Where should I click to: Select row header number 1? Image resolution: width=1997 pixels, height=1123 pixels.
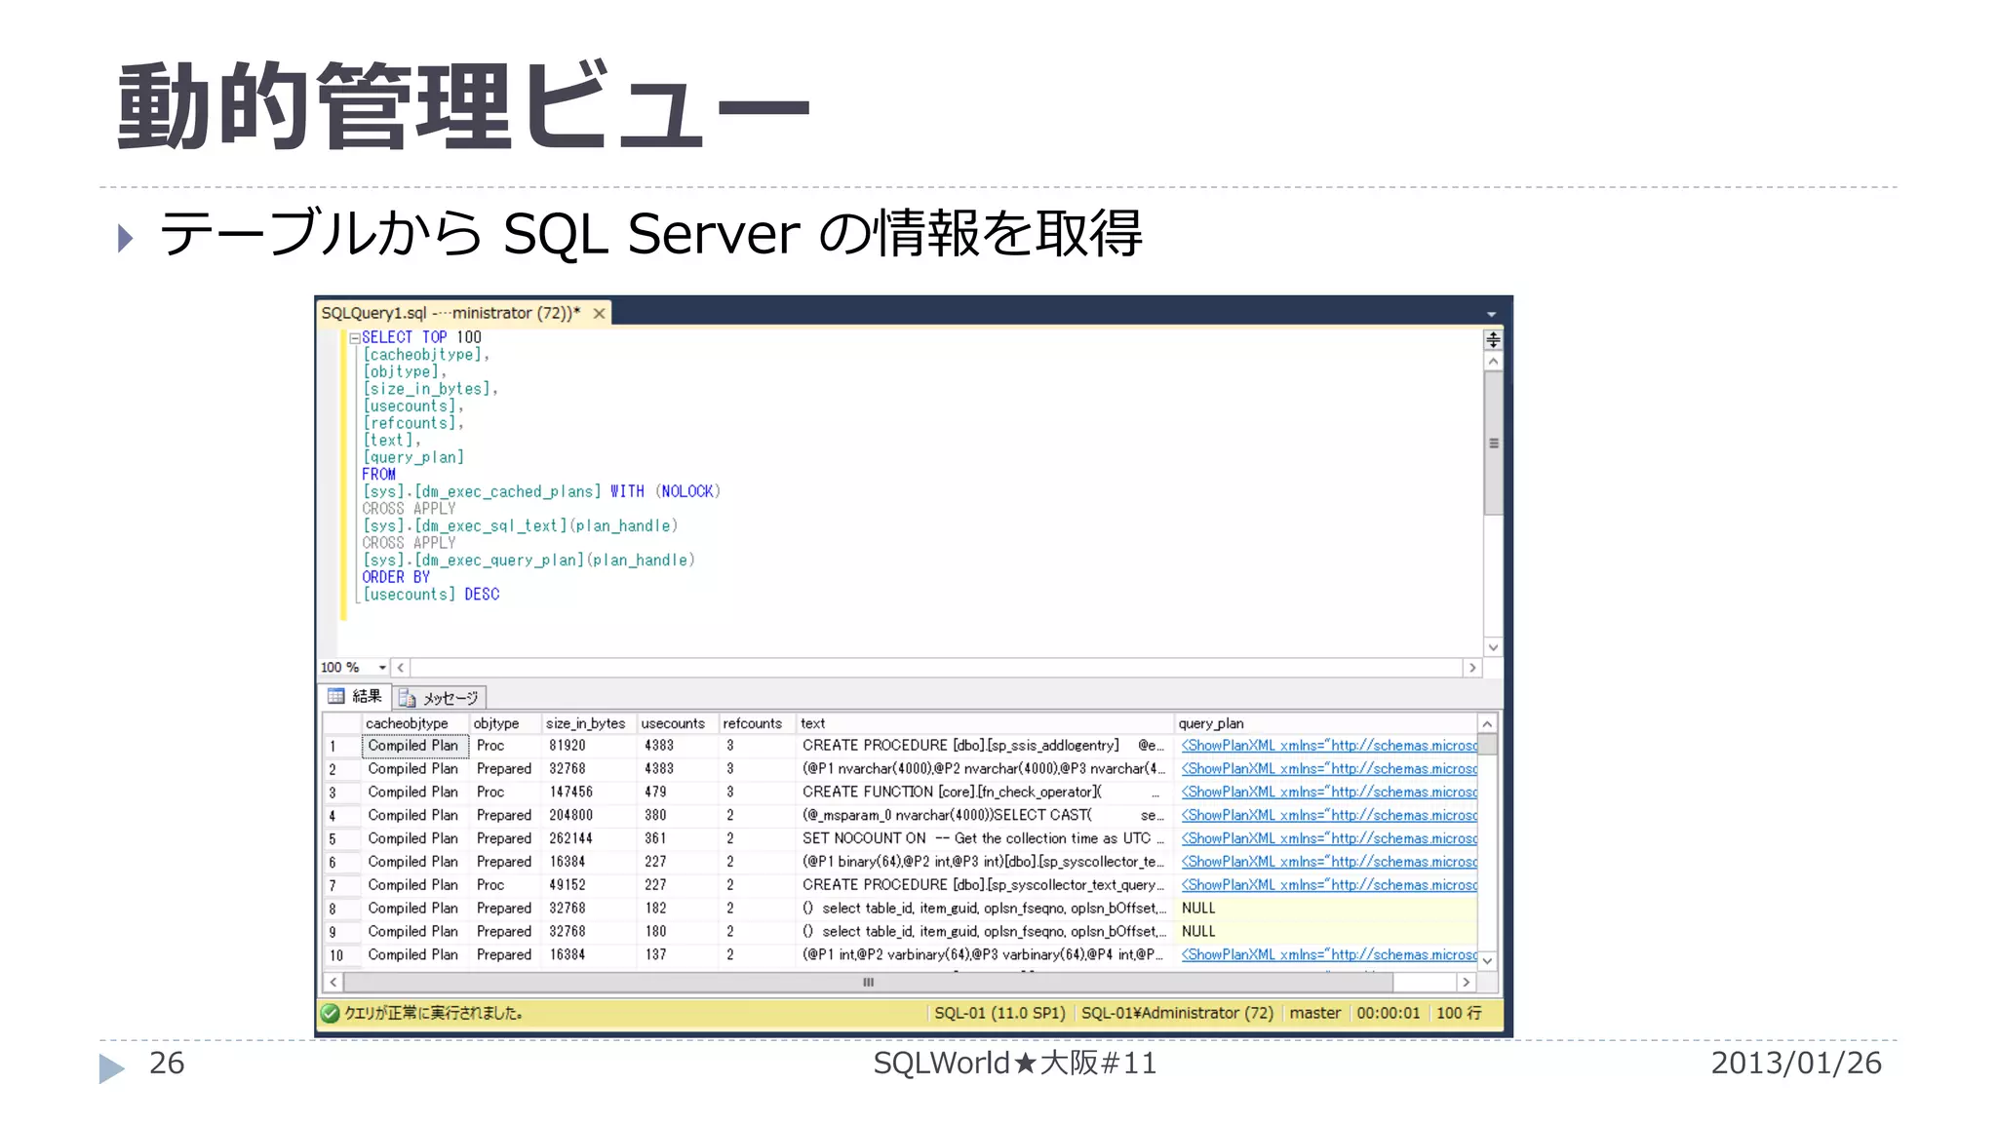(342, 747)
